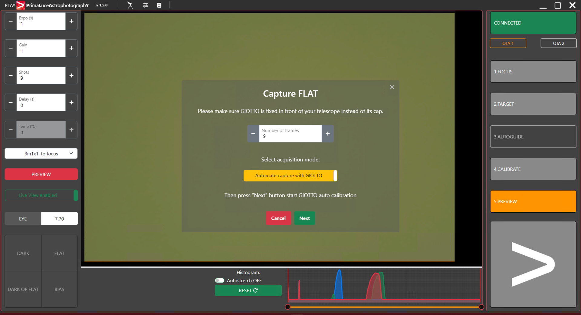Decrease Expo value with minus button
The height and width of the screenshot is (315, 581).
(x=11, y=21)
